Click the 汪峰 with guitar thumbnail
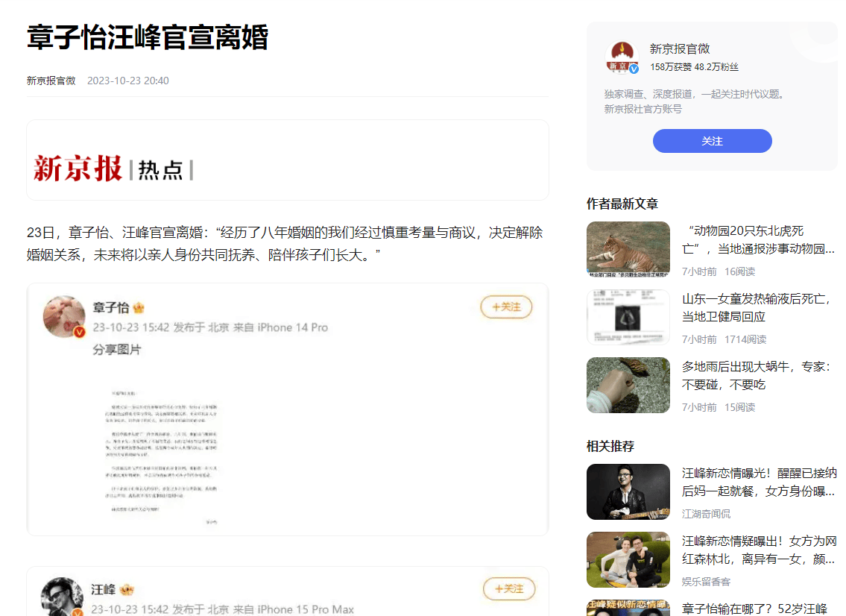Viewport: 846px width, 616px height. [628, 491]
